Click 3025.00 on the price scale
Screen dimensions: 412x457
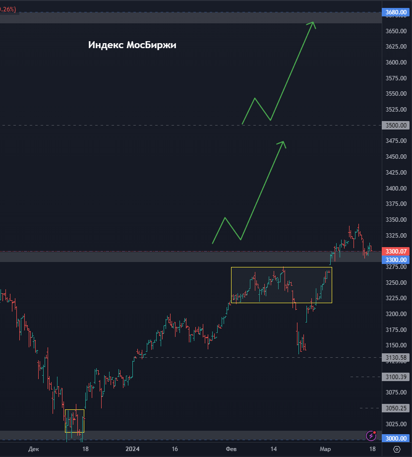pyautogui.click(x=396, y=424)
